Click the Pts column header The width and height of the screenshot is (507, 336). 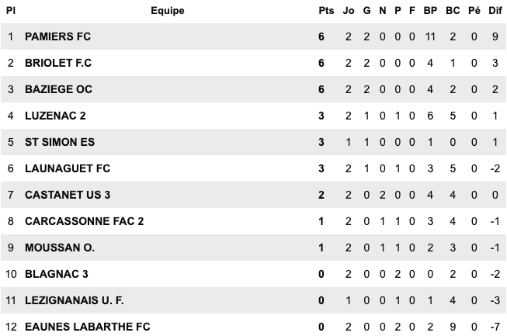pos(326,11)
